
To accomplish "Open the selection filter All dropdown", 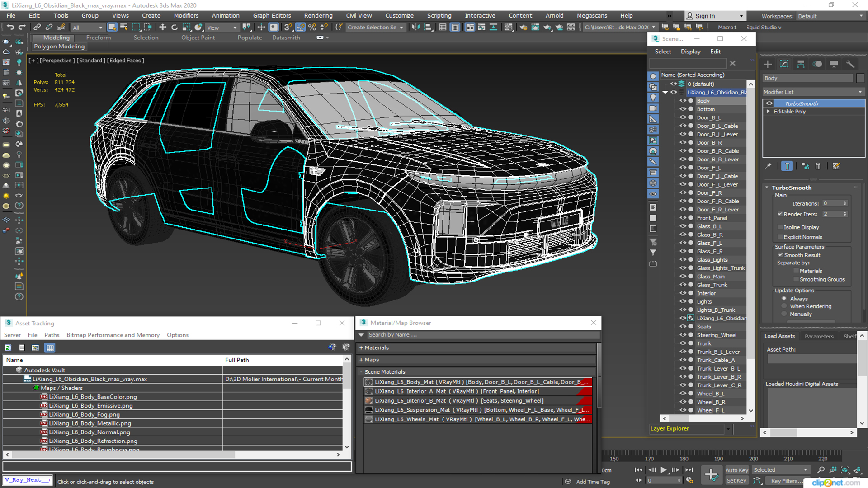I will (x=87, y=28).
